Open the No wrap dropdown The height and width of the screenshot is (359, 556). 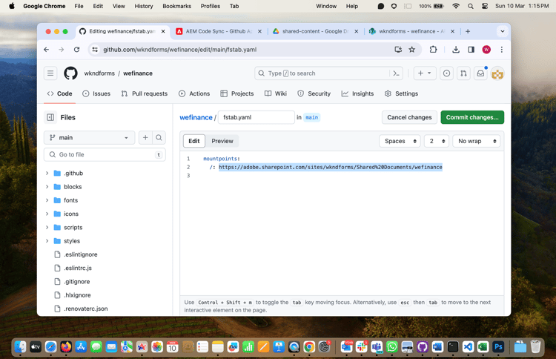coord(477,141)
